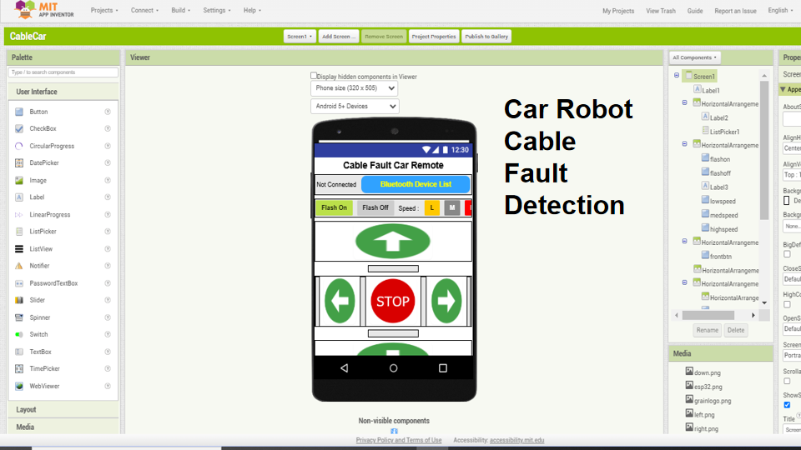
Task: Pick the DatePicker component icon
Action: point(19,162)
